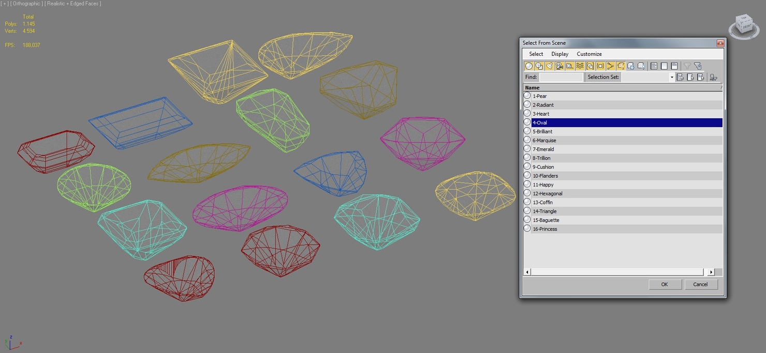Open the Select menu

(x=536, y=54)
